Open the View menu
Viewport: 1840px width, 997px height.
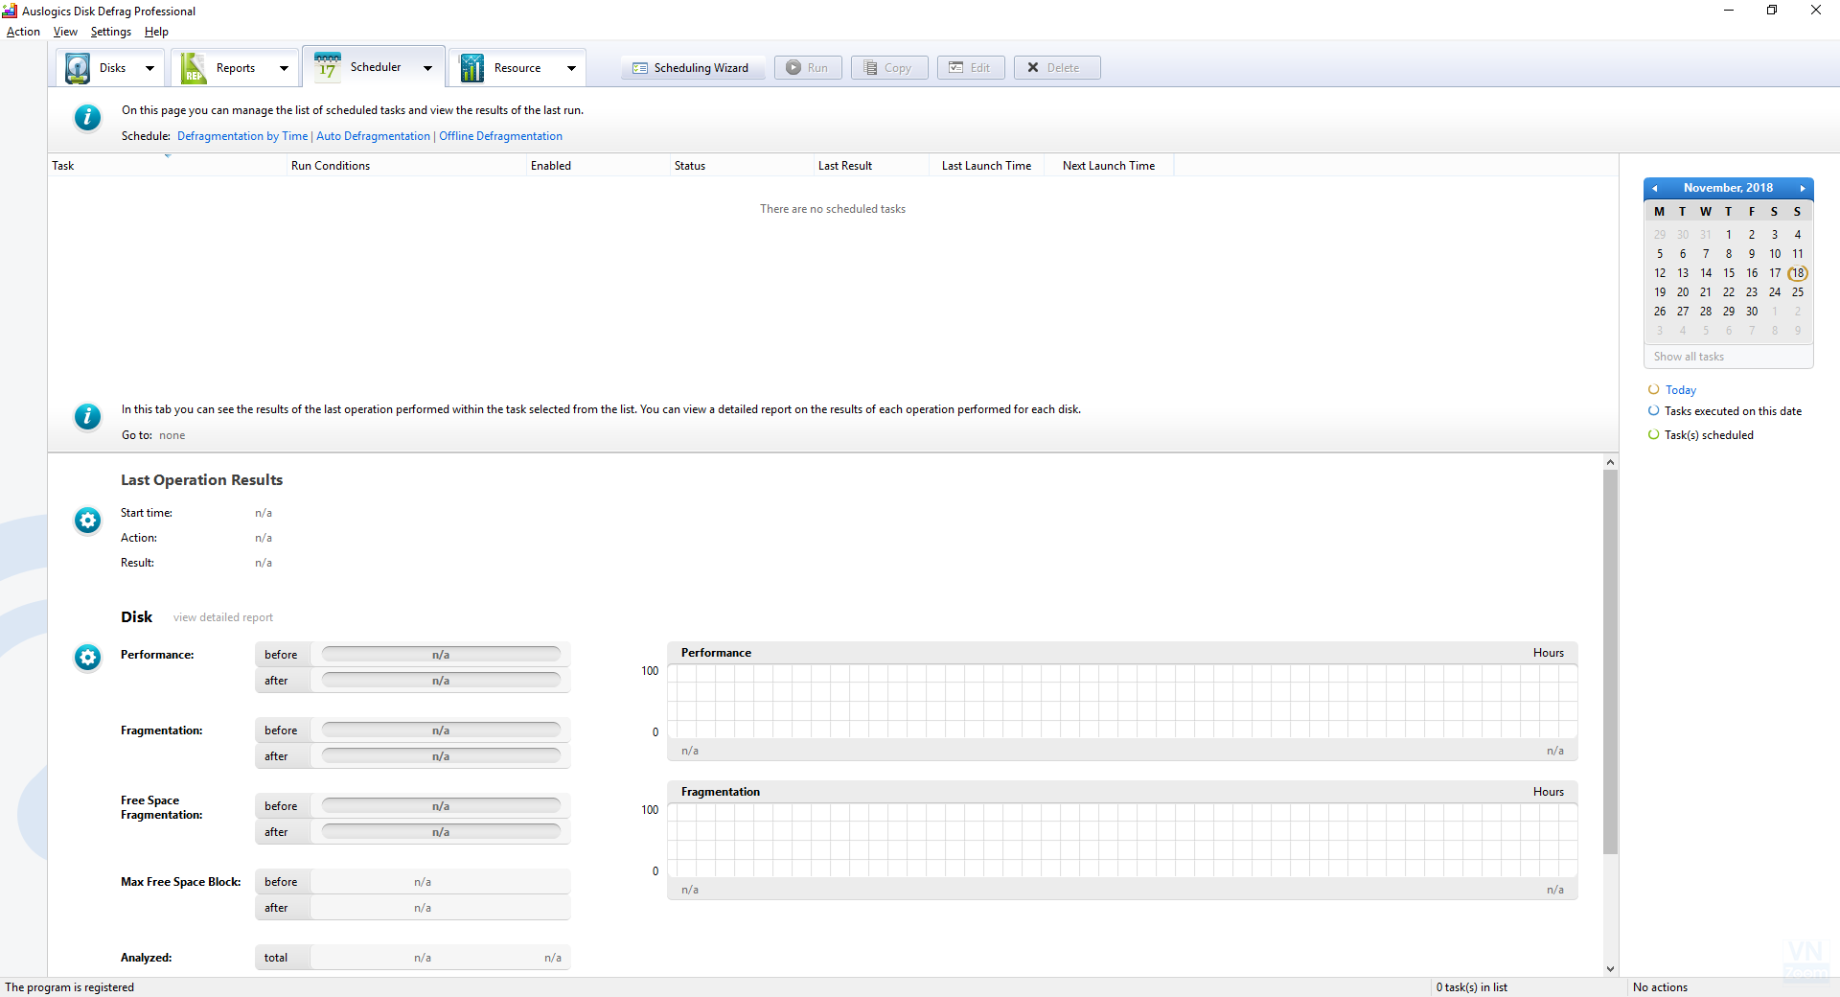pyautogui.click(x=65, y=32)
